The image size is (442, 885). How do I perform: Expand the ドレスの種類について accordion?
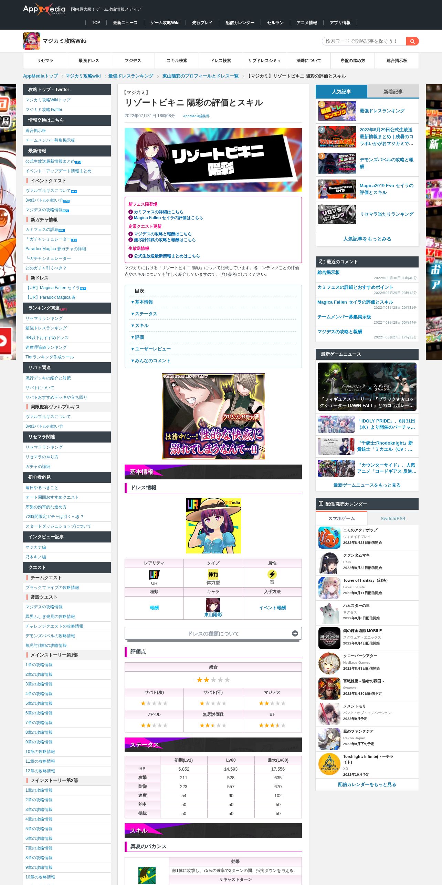coord(213,633)
